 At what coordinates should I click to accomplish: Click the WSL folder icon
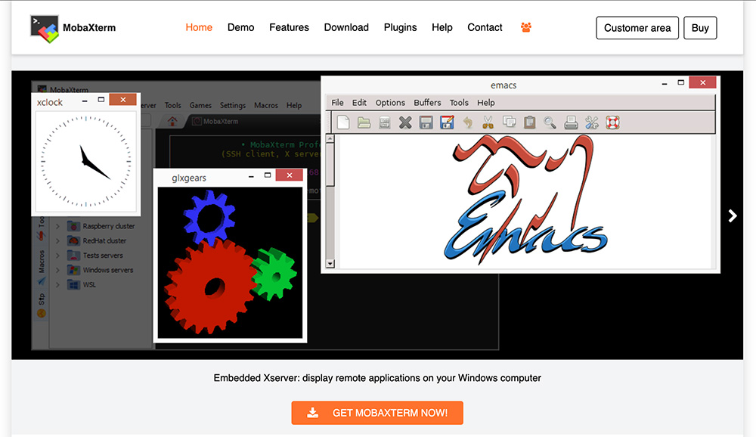coord(73,284)
